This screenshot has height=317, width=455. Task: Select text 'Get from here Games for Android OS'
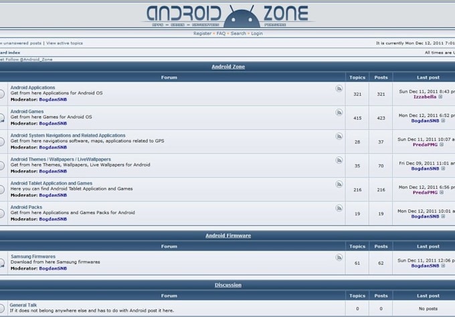coord(51,117)
